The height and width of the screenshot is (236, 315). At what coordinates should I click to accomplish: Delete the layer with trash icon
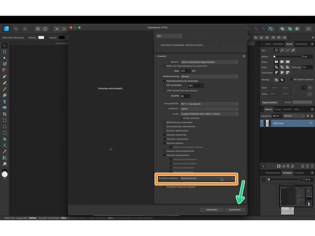point(312,166)
